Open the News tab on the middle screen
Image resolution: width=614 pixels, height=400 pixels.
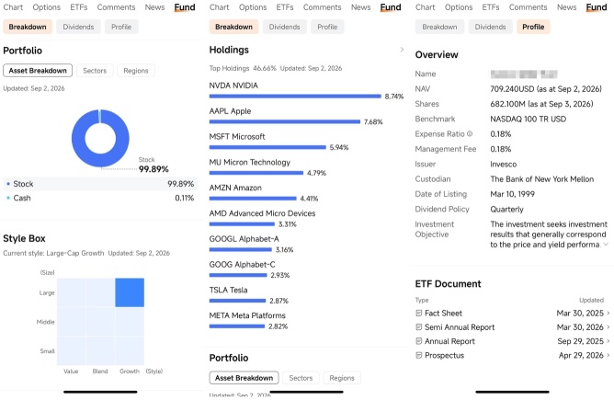[360, 7]
